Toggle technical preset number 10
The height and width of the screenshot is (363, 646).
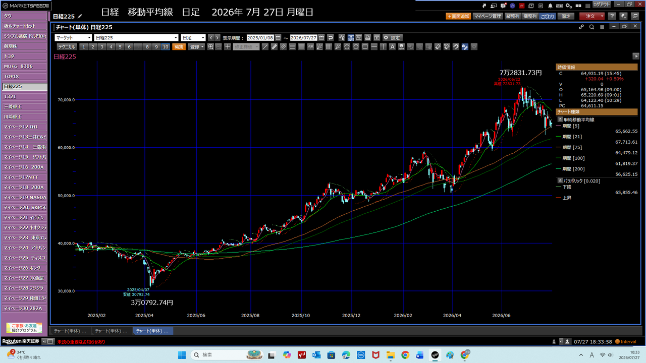[166, 47]
